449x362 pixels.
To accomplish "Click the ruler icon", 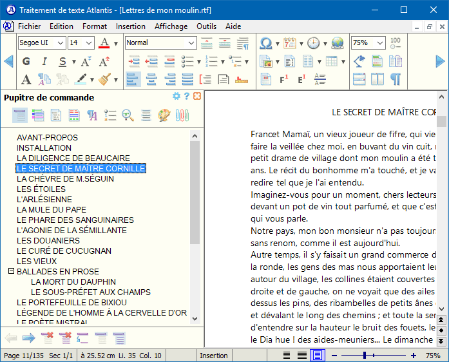I will (242, 80).
